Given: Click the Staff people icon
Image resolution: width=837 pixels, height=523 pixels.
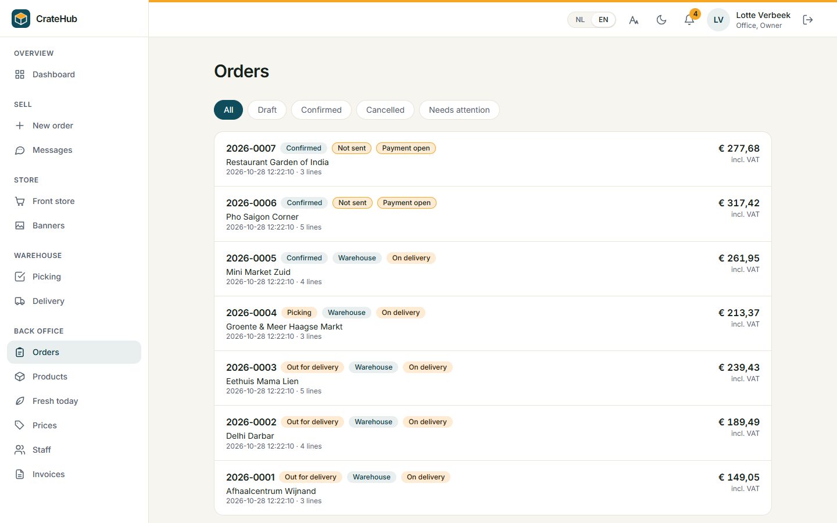Looking at the screenshot, I should point(20,450).
